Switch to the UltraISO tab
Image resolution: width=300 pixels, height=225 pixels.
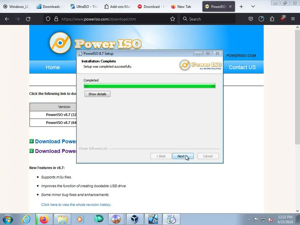(84, 6)
